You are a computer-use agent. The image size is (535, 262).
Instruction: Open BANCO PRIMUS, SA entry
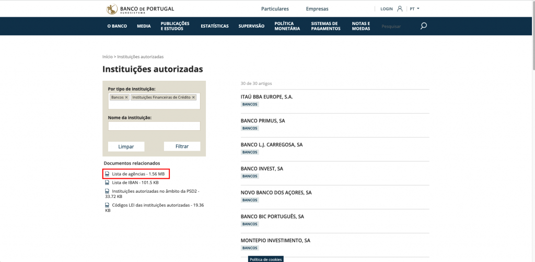(263, 121)
